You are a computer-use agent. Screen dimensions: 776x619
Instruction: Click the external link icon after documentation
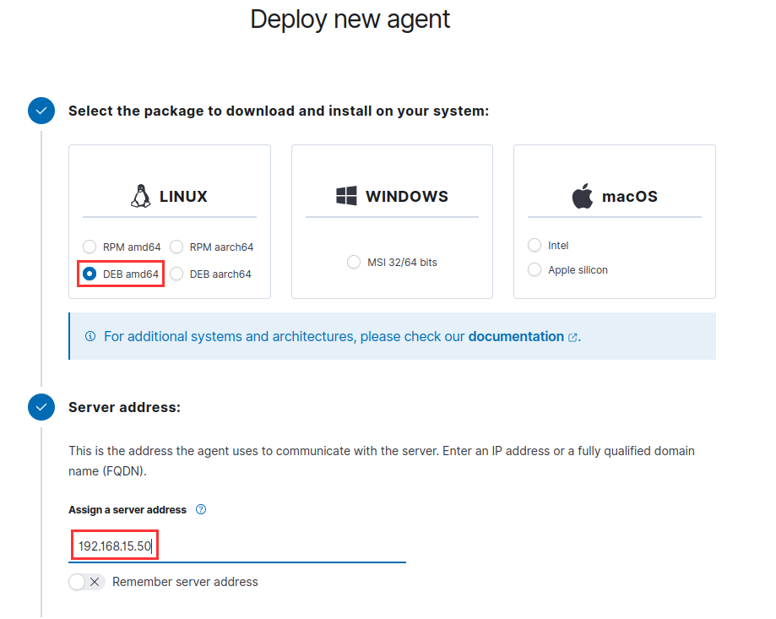(x=573, y=338)
